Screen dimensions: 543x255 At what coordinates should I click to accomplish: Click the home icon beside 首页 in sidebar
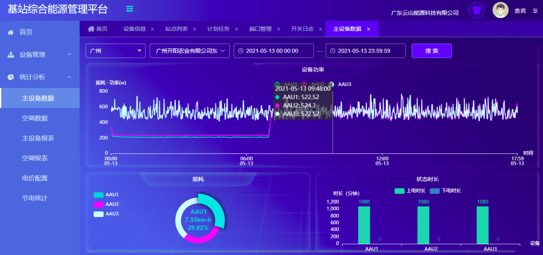(11, 32)
